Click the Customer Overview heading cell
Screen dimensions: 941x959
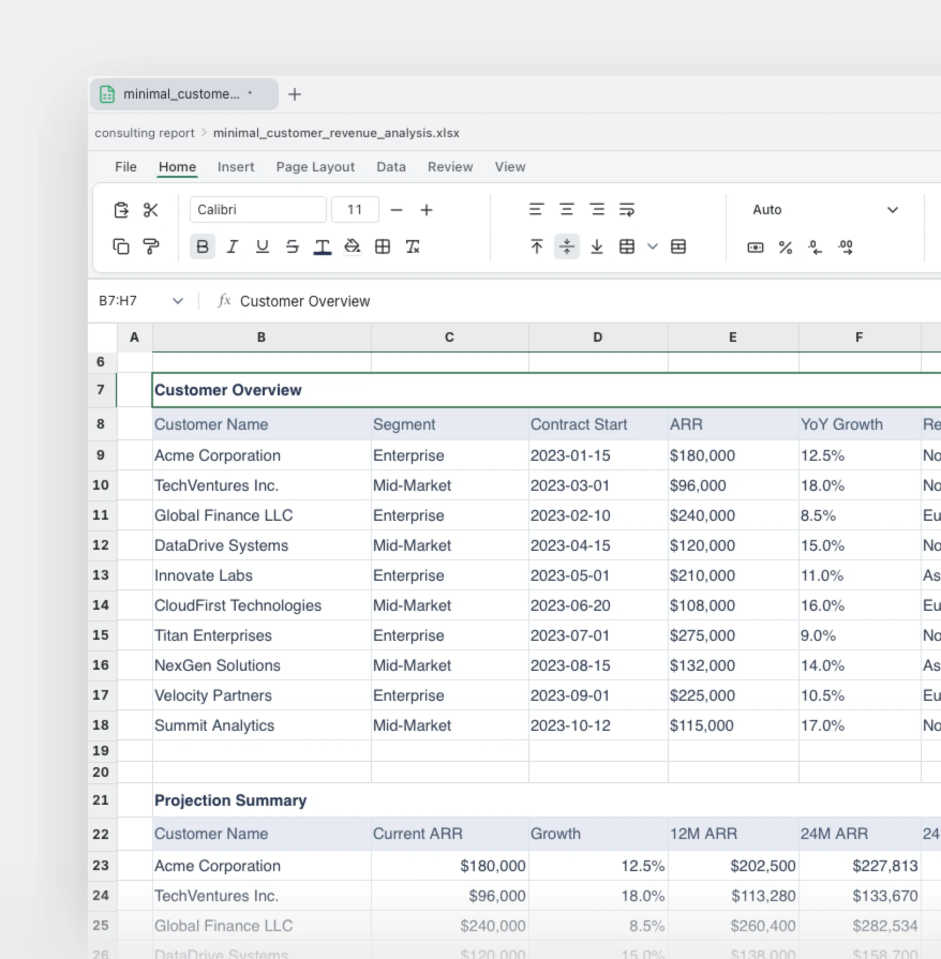coord(547,390)
